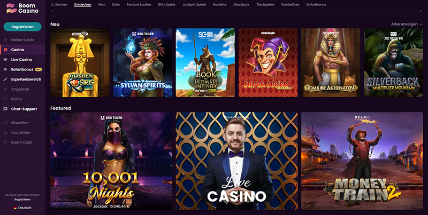The image size is (428, 215).
Task: Select the Roulette category tab
Action: tap(220, 5)
